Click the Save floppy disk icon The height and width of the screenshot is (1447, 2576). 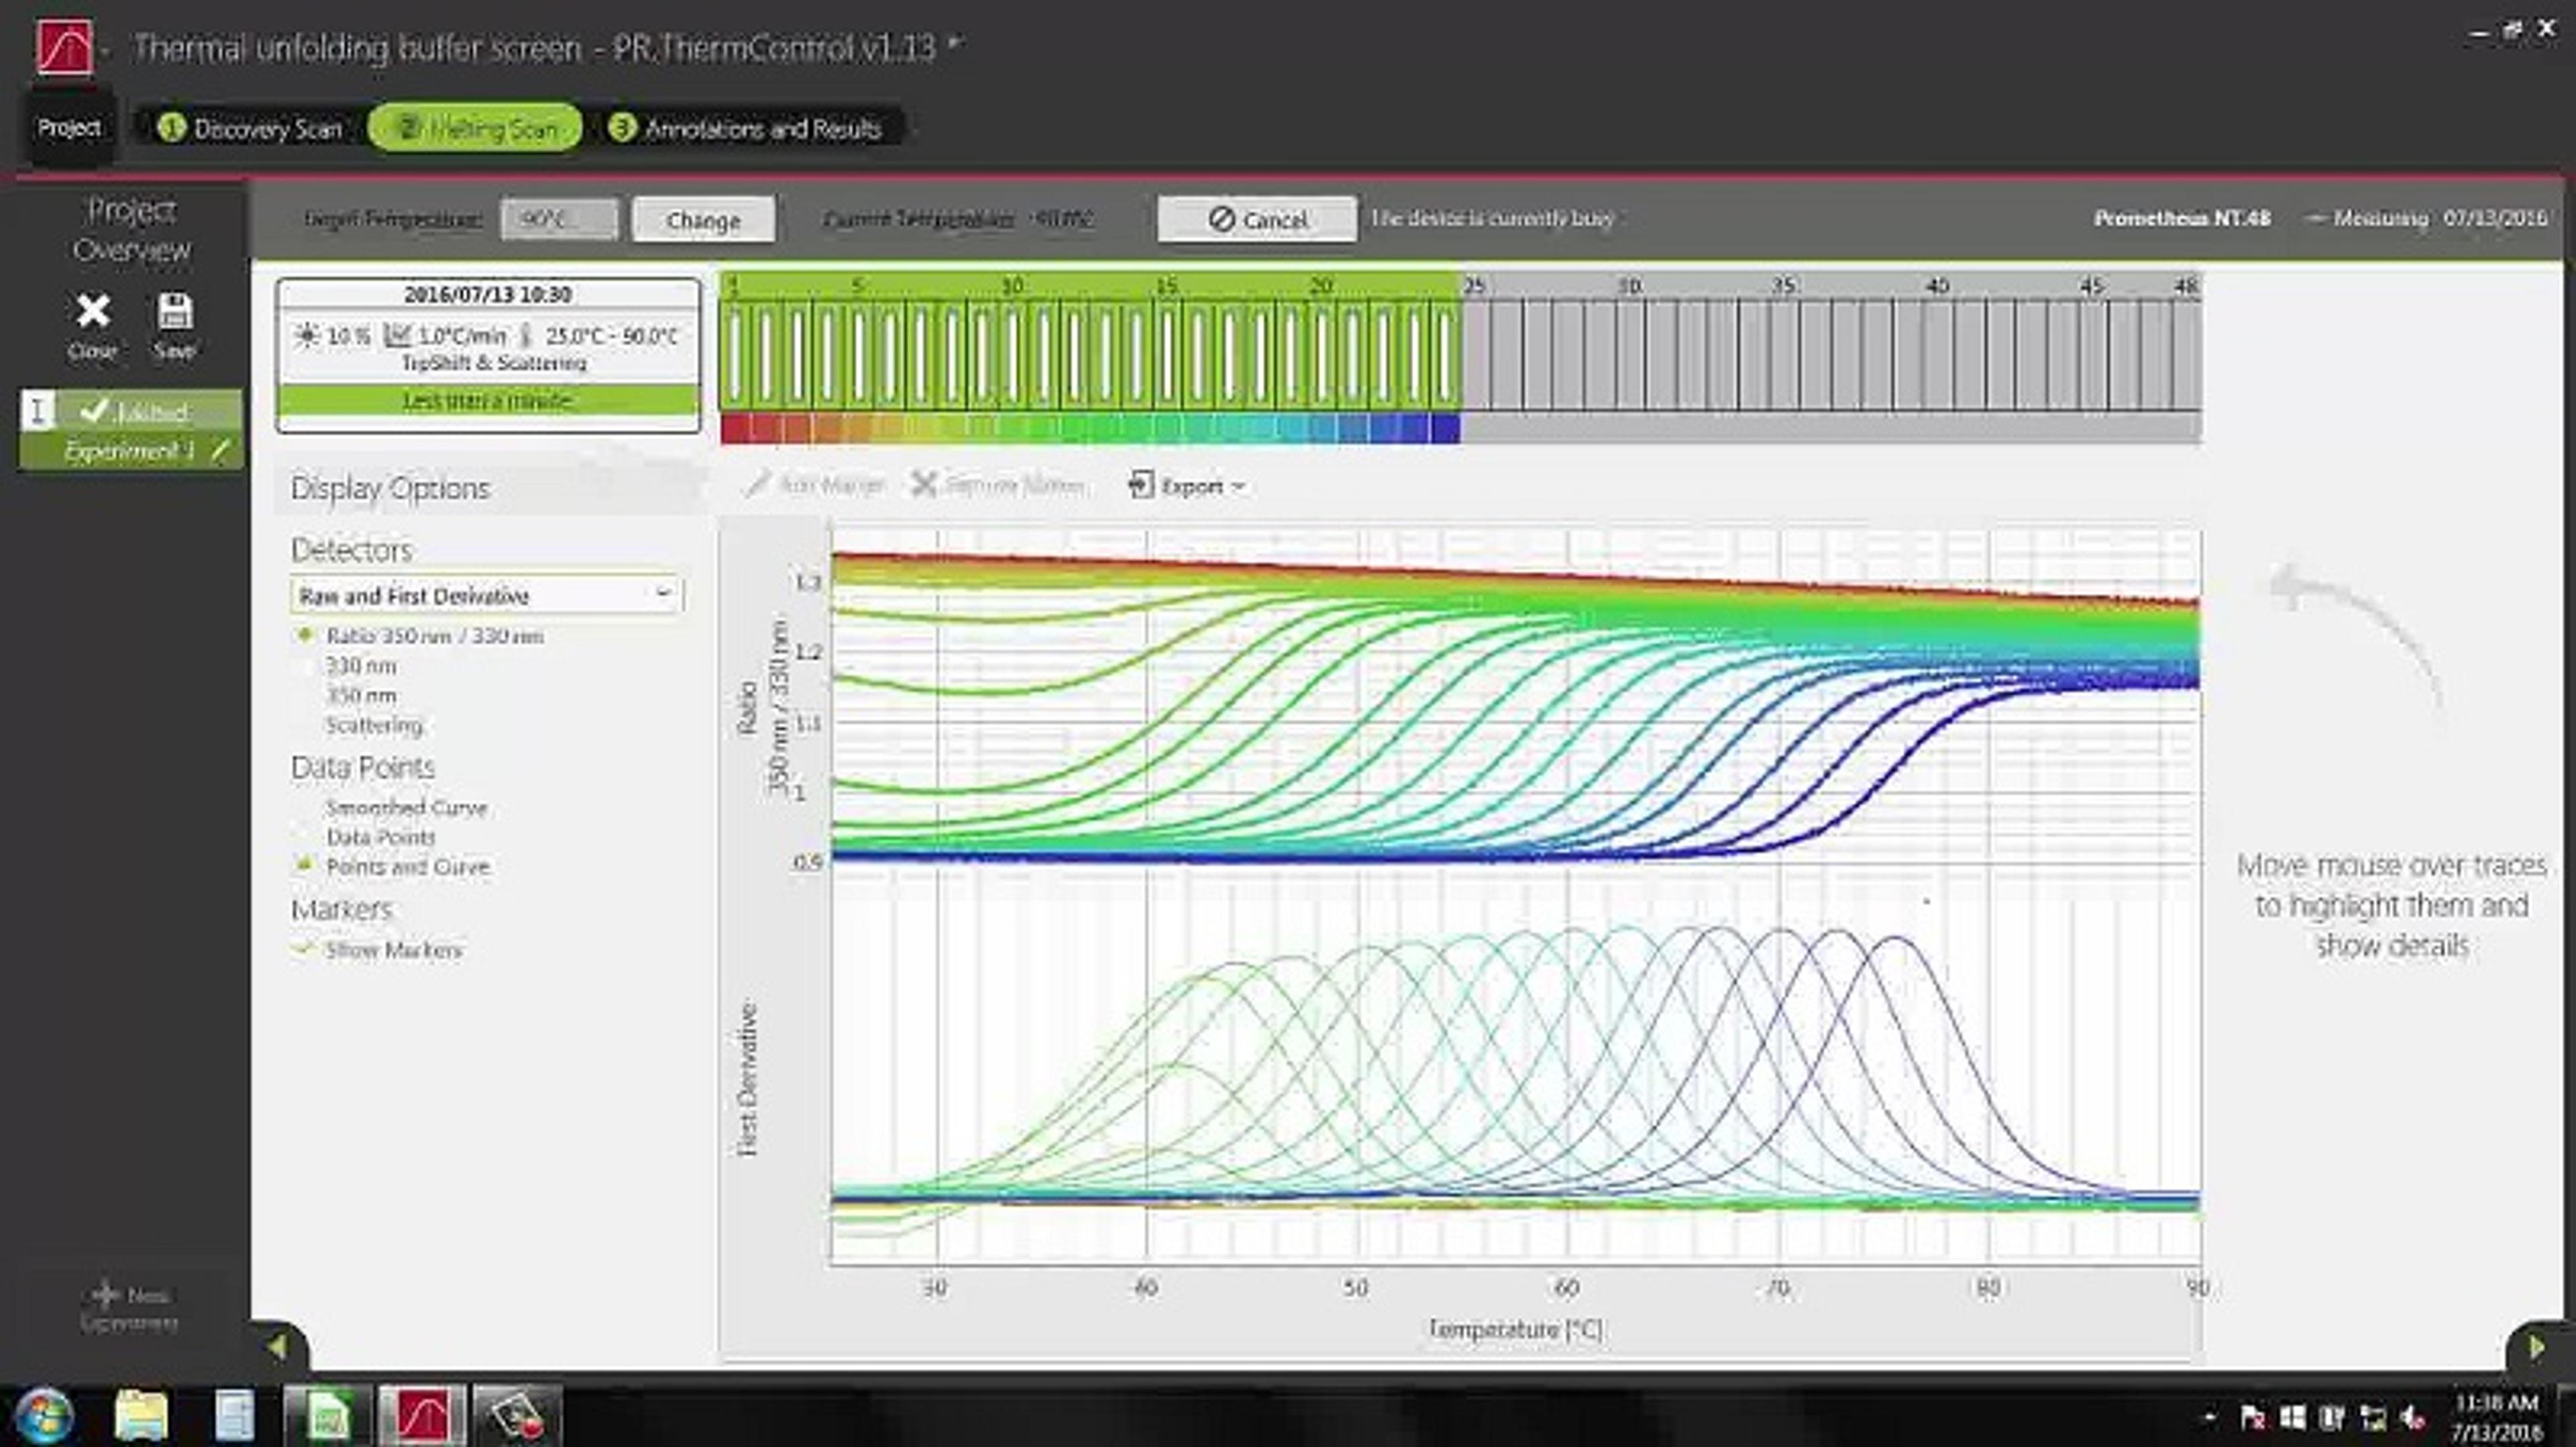click(x=175, y=311)
